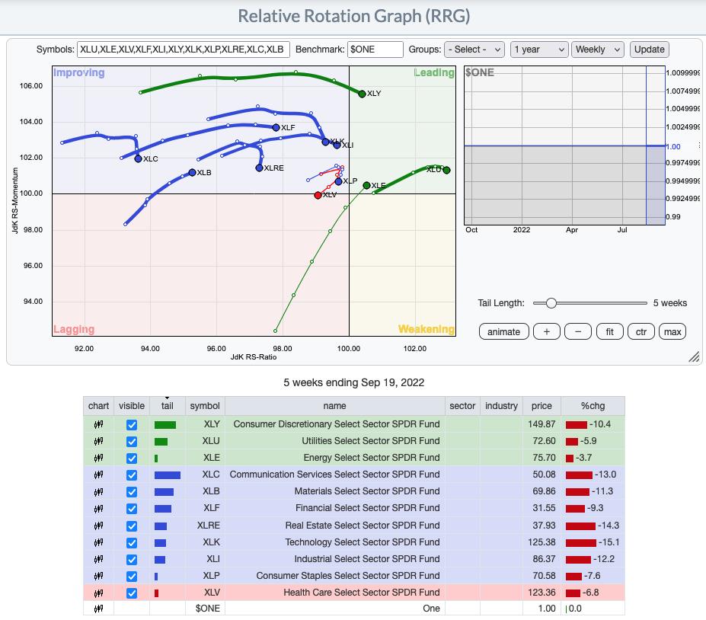This screenshot has height=620, width=706.
Task: Uncheck visibility for XLF
Action: (x=132, y=509)
